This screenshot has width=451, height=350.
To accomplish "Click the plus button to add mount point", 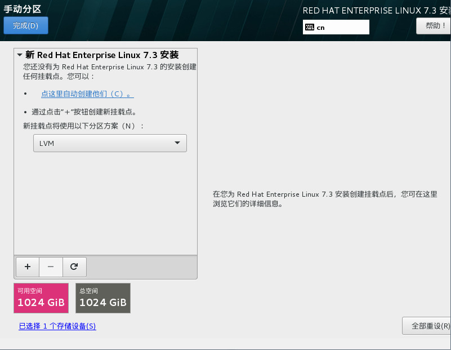I will click(28, 267).
